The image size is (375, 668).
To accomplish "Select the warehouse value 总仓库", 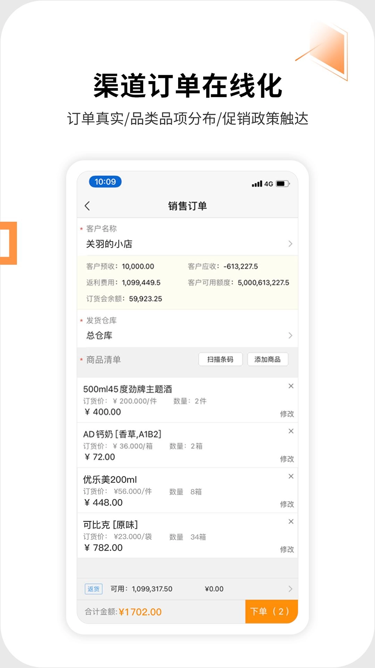I will click(99, 336).
